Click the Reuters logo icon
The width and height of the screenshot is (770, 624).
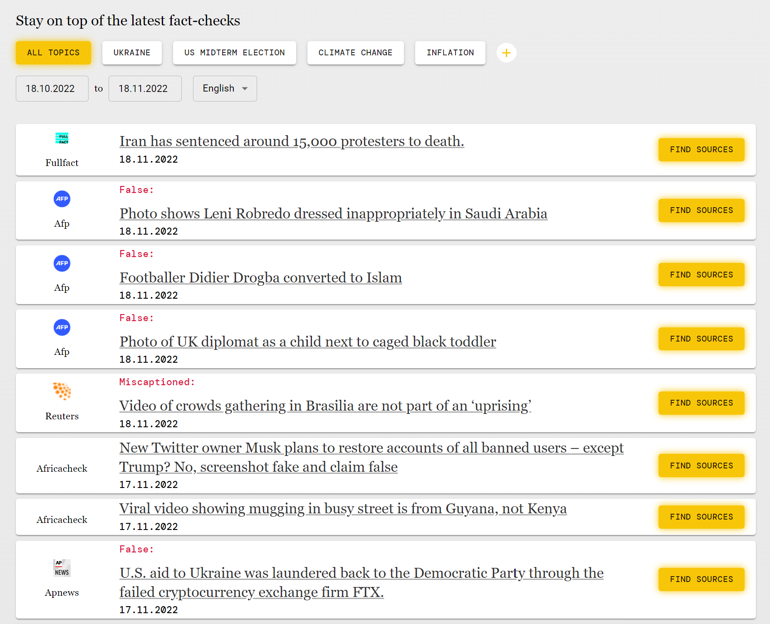[62, 391]
